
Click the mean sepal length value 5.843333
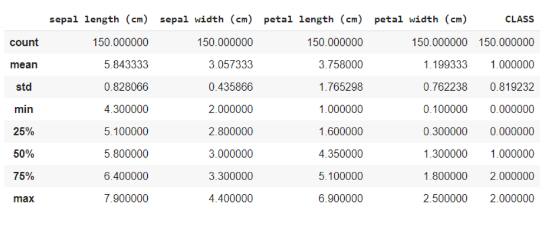tap(126, 65)
